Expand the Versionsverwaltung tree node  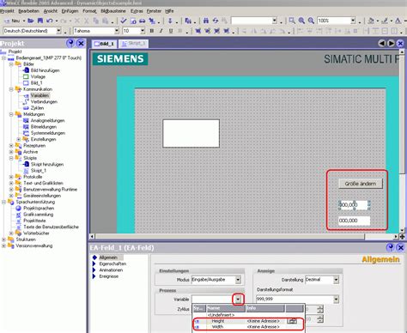click(4, 245)
